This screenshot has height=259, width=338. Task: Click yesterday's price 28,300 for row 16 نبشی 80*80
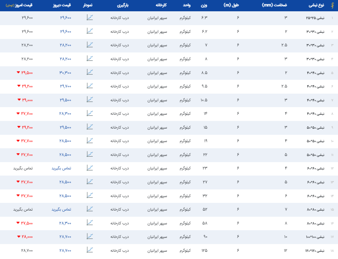point(65,223)
